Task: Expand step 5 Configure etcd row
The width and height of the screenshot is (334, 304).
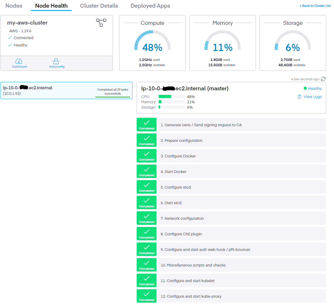Action: tap(241, 187)
